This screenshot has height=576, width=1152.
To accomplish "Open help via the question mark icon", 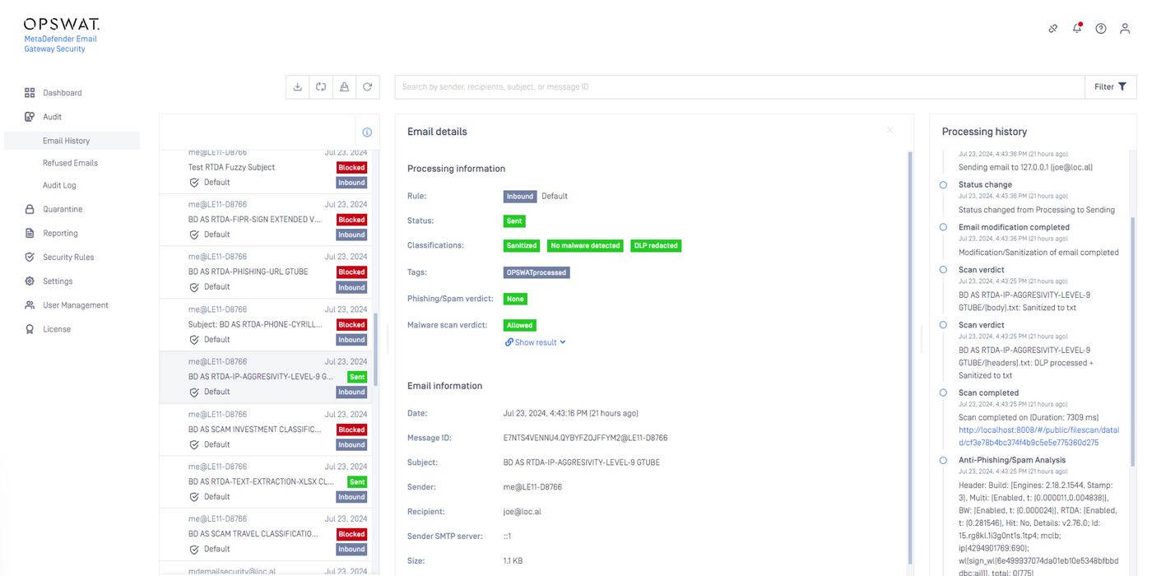I will coord(1100,28).
